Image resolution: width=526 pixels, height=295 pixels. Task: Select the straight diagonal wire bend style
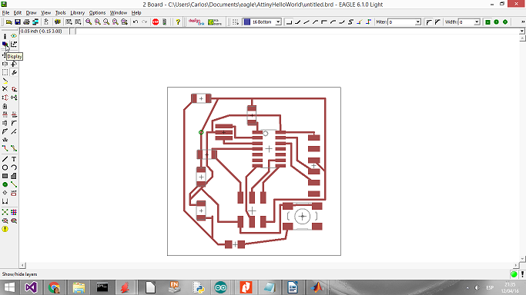(x=307, y=22)
